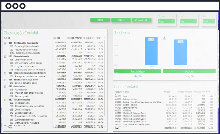Screen dimensions: 220x134
Task: Select the BR24 company button
Action: [x=100, y=20]
